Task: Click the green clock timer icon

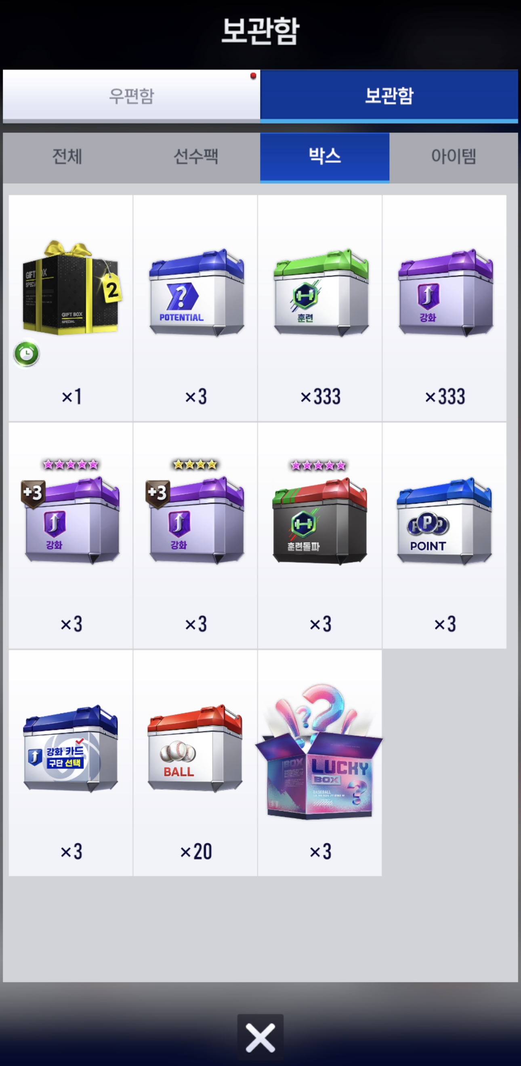Action: point(27,354)
